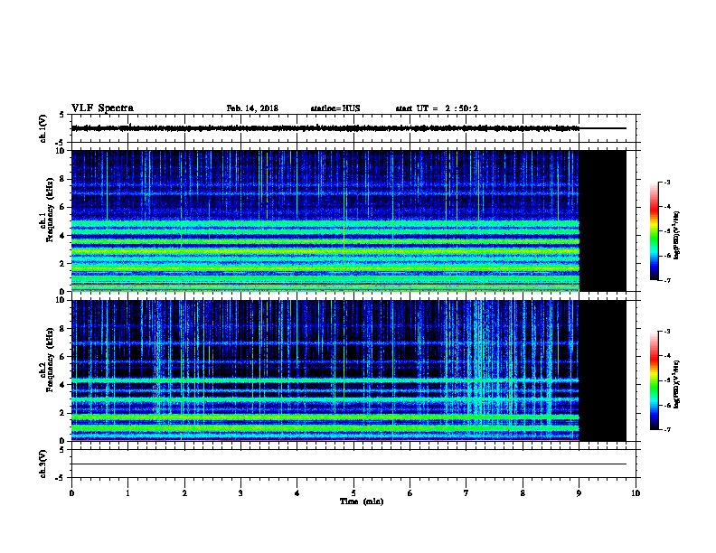The height and width of the screenshot is (553, 716).
Task: Click time-axis tick label "4" at bottom
Action: 297,493
